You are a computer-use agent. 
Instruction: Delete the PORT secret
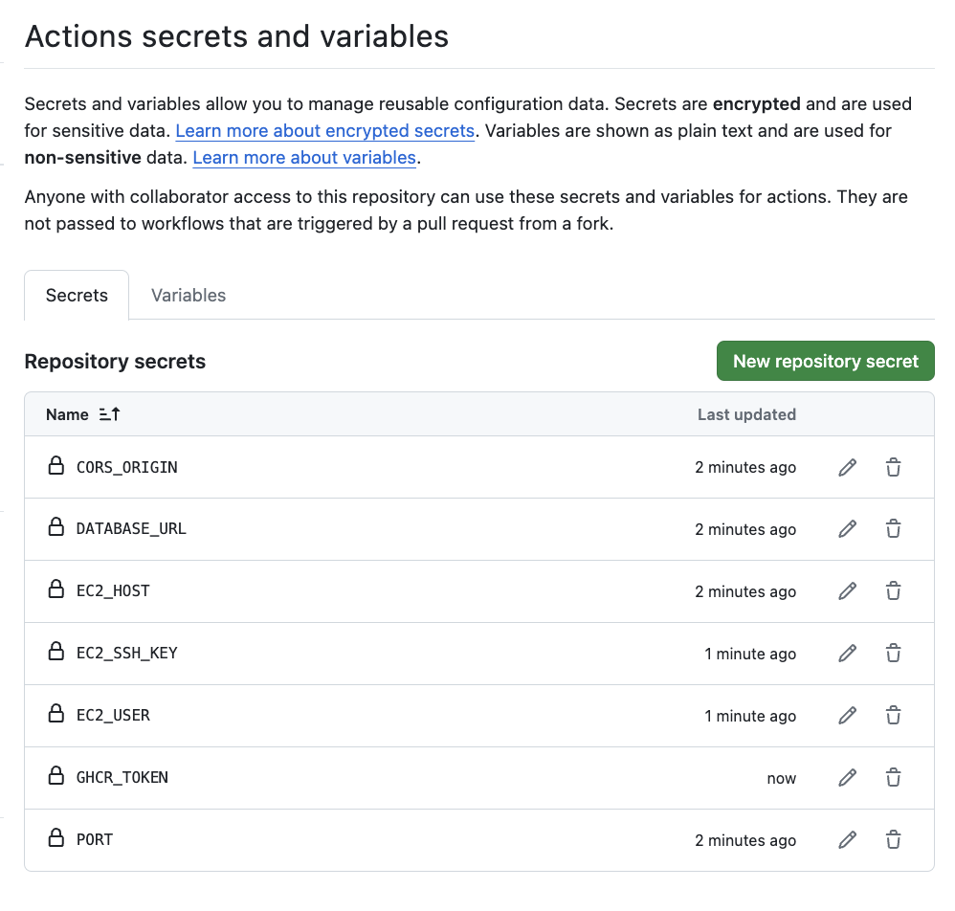(893, 840)
